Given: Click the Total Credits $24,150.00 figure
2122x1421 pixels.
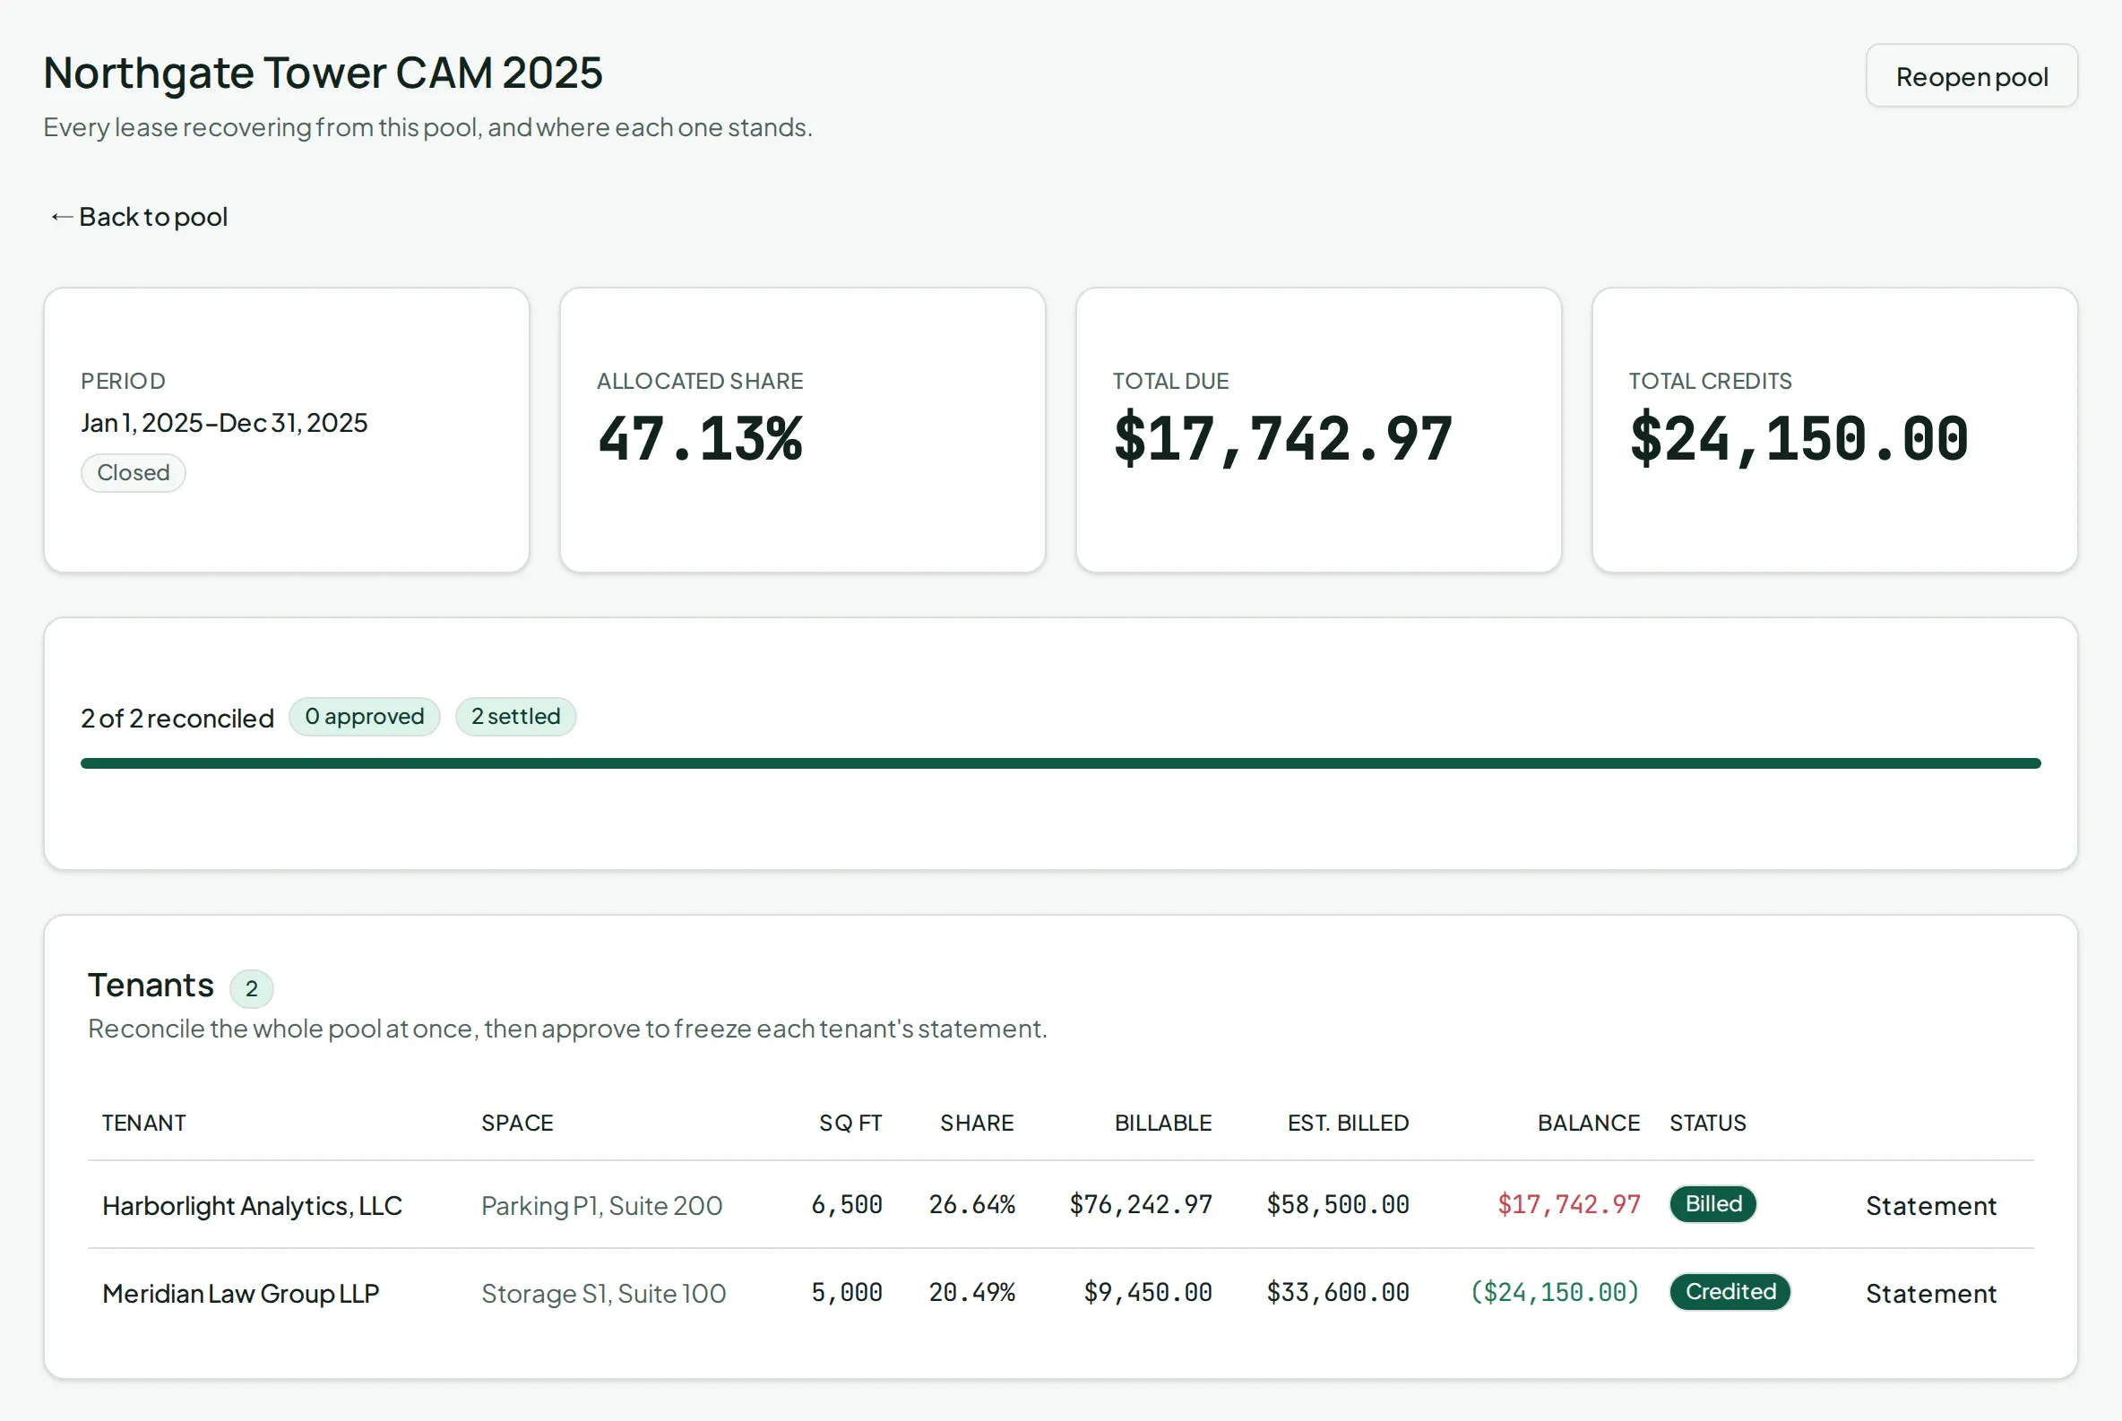Looking at the screenshot, I should [x=1799, y=440].
